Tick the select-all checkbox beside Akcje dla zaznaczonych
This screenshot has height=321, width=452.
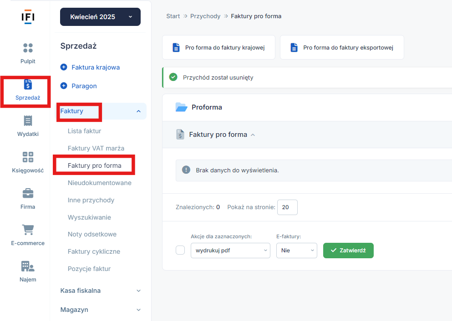click(x=180, y=250)
